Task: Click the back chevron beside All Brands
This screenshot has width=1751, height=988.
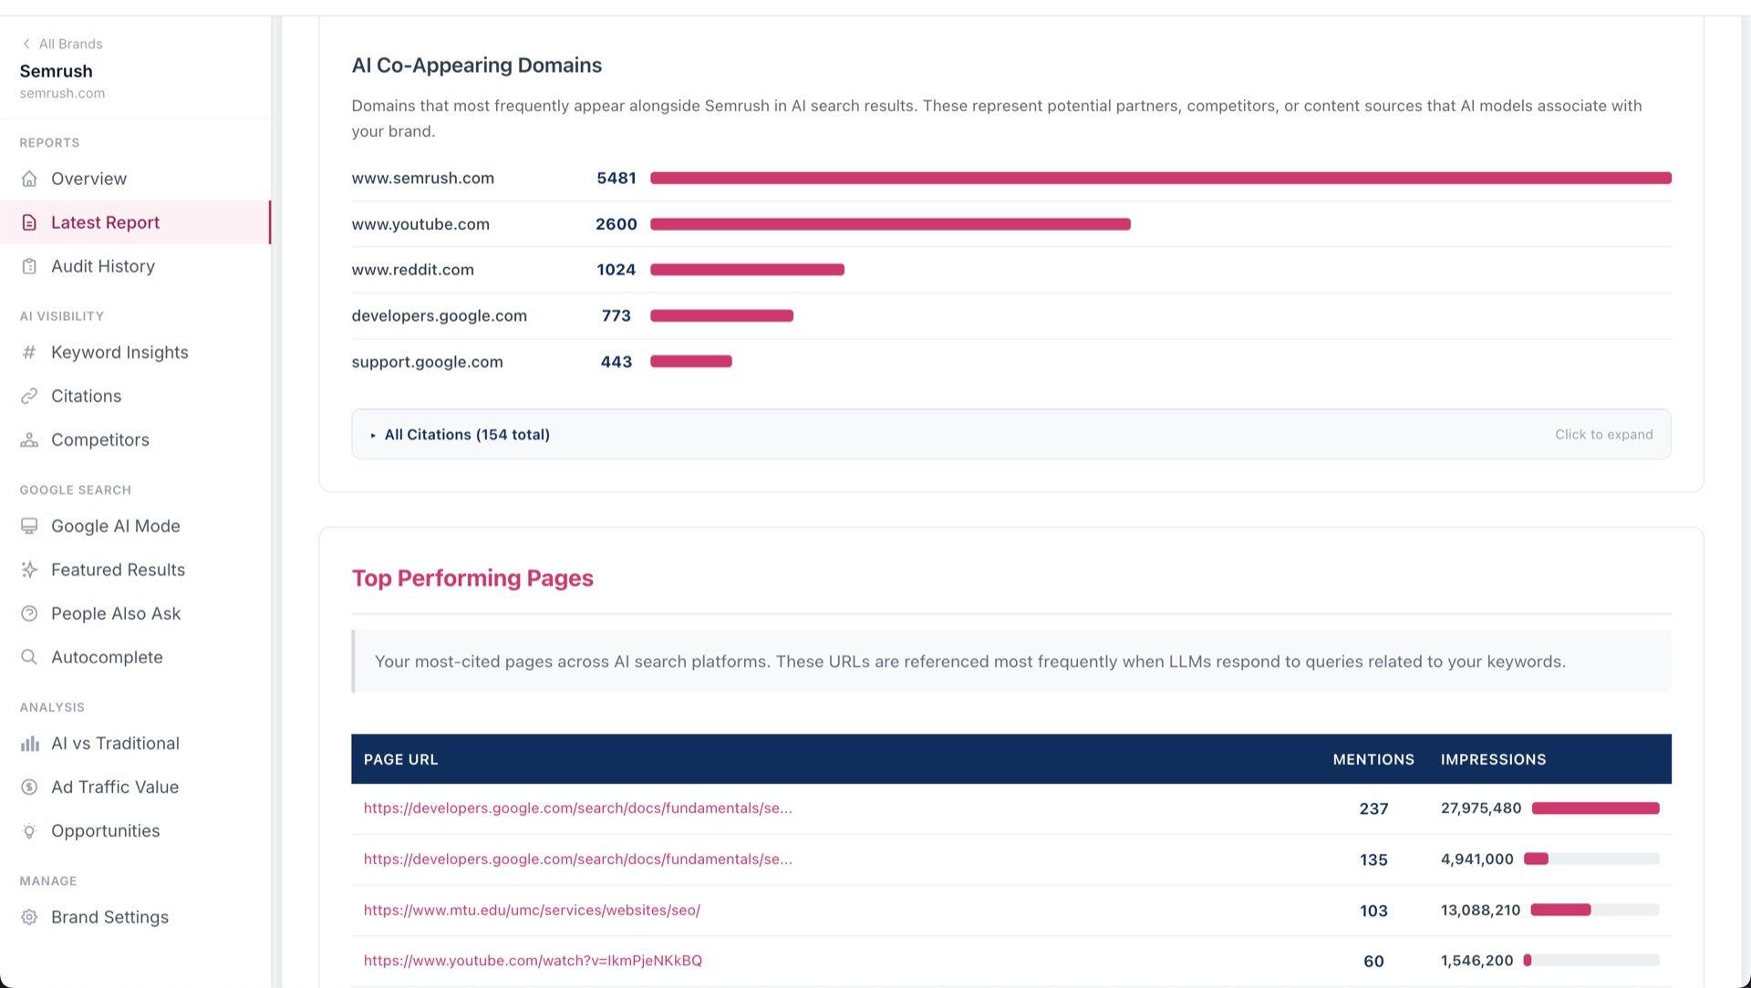Action: point(26,44)
